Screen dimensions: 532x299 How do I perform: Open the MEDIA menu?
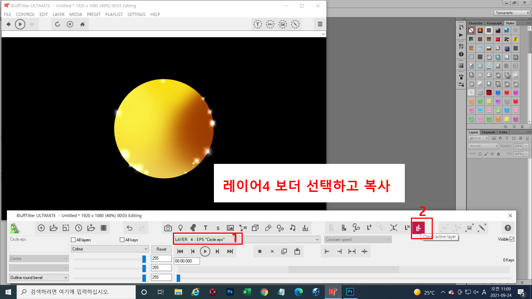75,14
